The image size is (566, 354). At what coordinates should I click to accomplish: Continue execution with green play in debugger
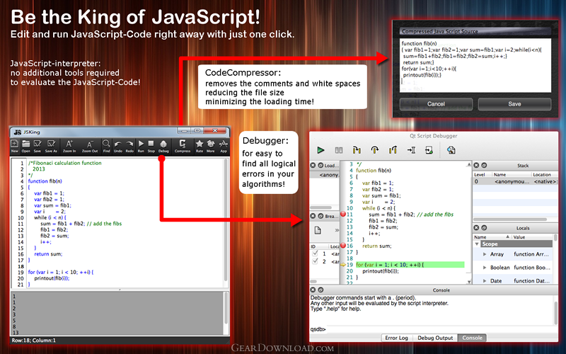click(x=320, y=150)
